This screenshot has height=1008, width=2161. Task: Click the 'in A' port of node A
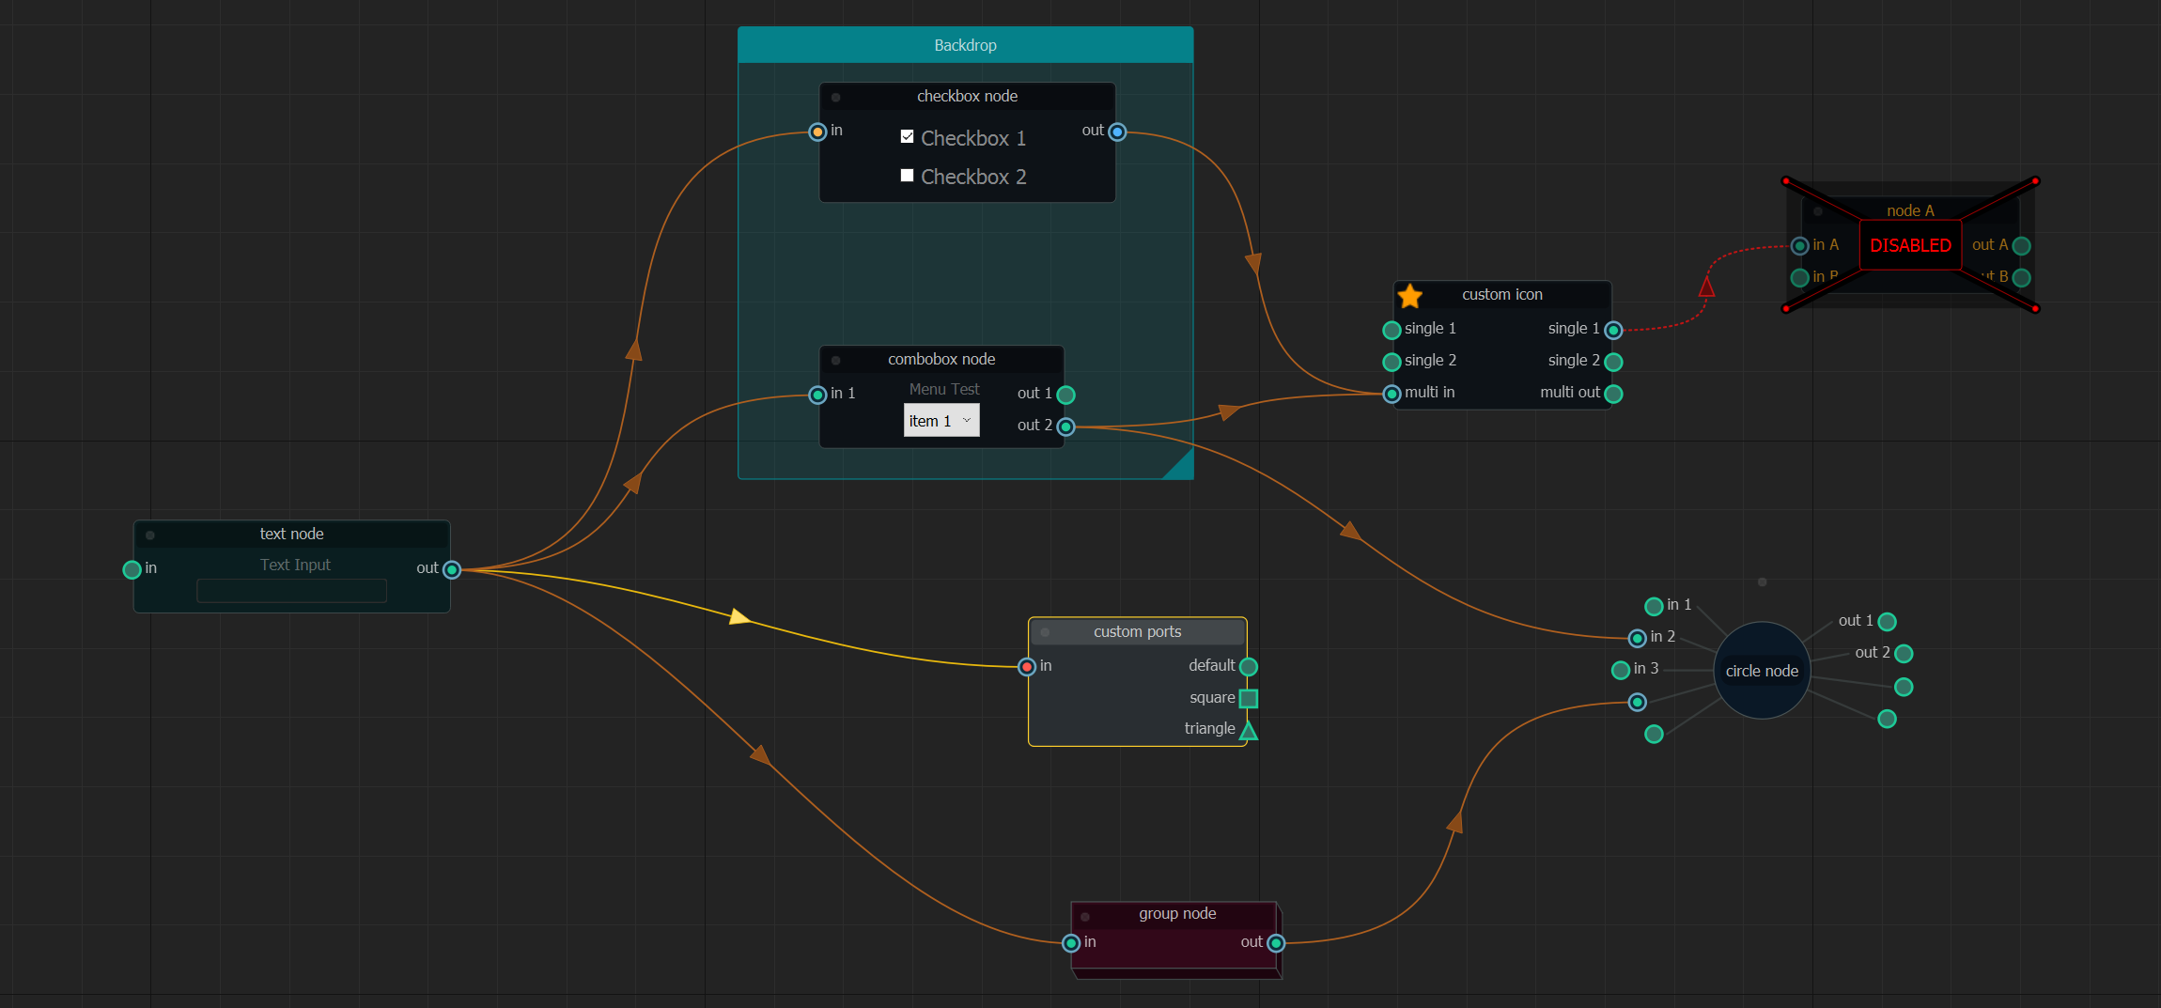pos(1799,246)
